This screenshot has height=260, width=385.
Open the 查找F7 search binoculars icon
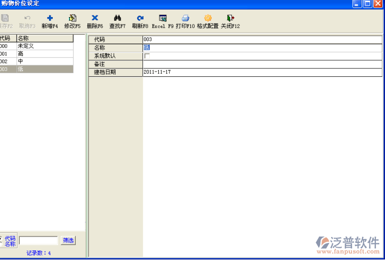117,18
